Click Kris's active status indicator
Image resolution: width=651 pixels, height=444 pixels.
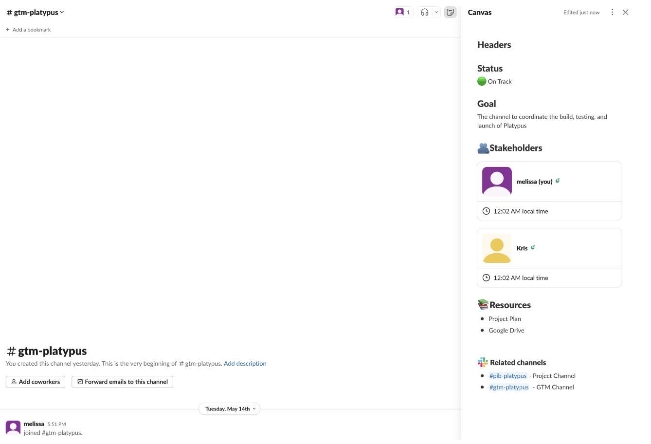pos(532,247)
